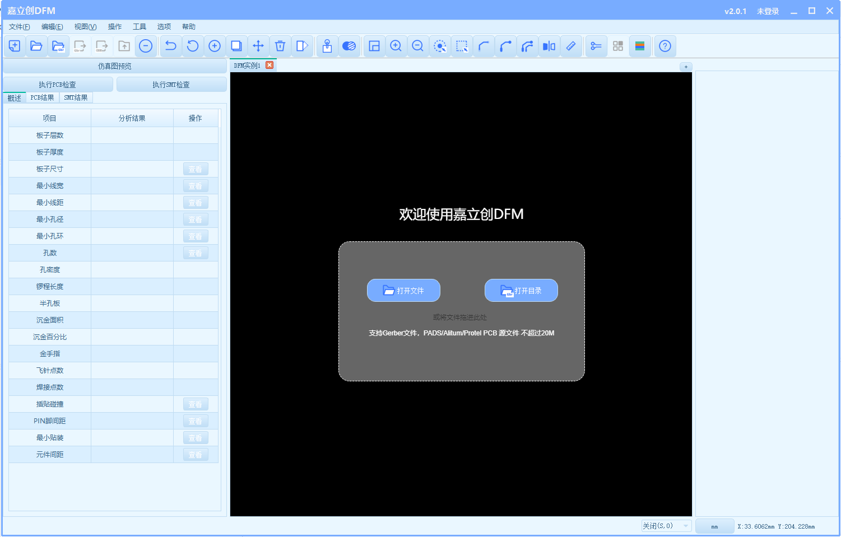Click the export ODB icon
The height and width of the screenshot is (537, 841).
(102, 46)
